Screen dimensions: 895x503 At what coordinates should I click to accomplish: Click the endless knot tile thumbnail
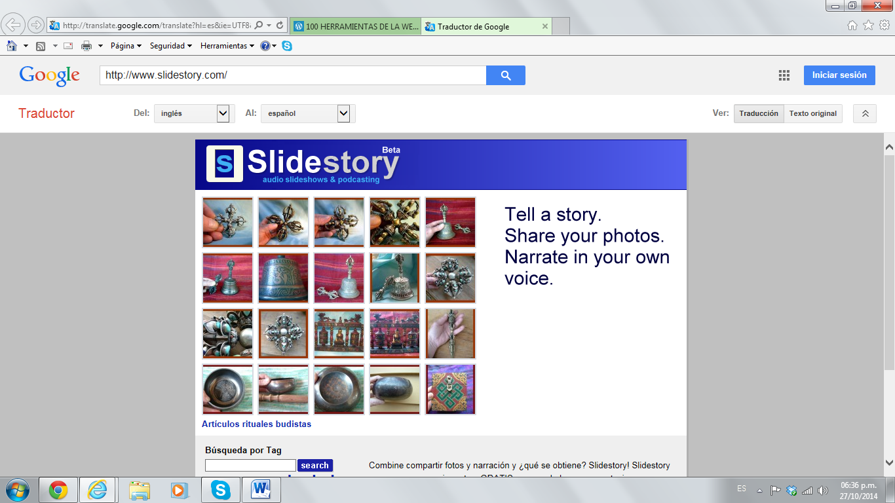(x=450, y=390)
